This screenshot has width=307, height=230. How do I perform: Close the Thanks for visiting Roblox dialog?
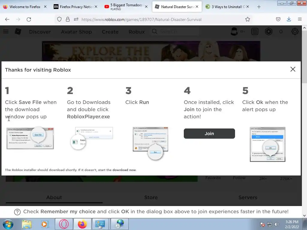(293, 69)
